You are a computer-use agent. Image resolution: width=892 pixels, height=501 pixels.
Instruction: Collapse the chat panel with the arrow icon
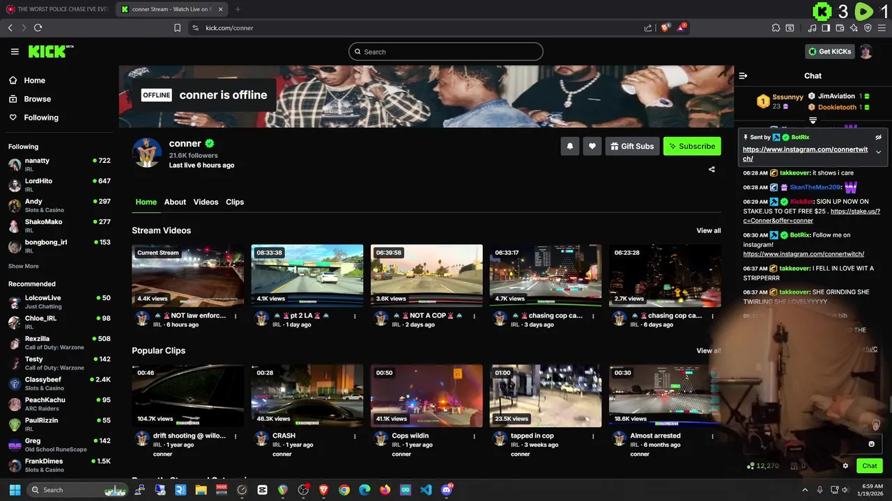pyautogui.click(x=743, y=76)
